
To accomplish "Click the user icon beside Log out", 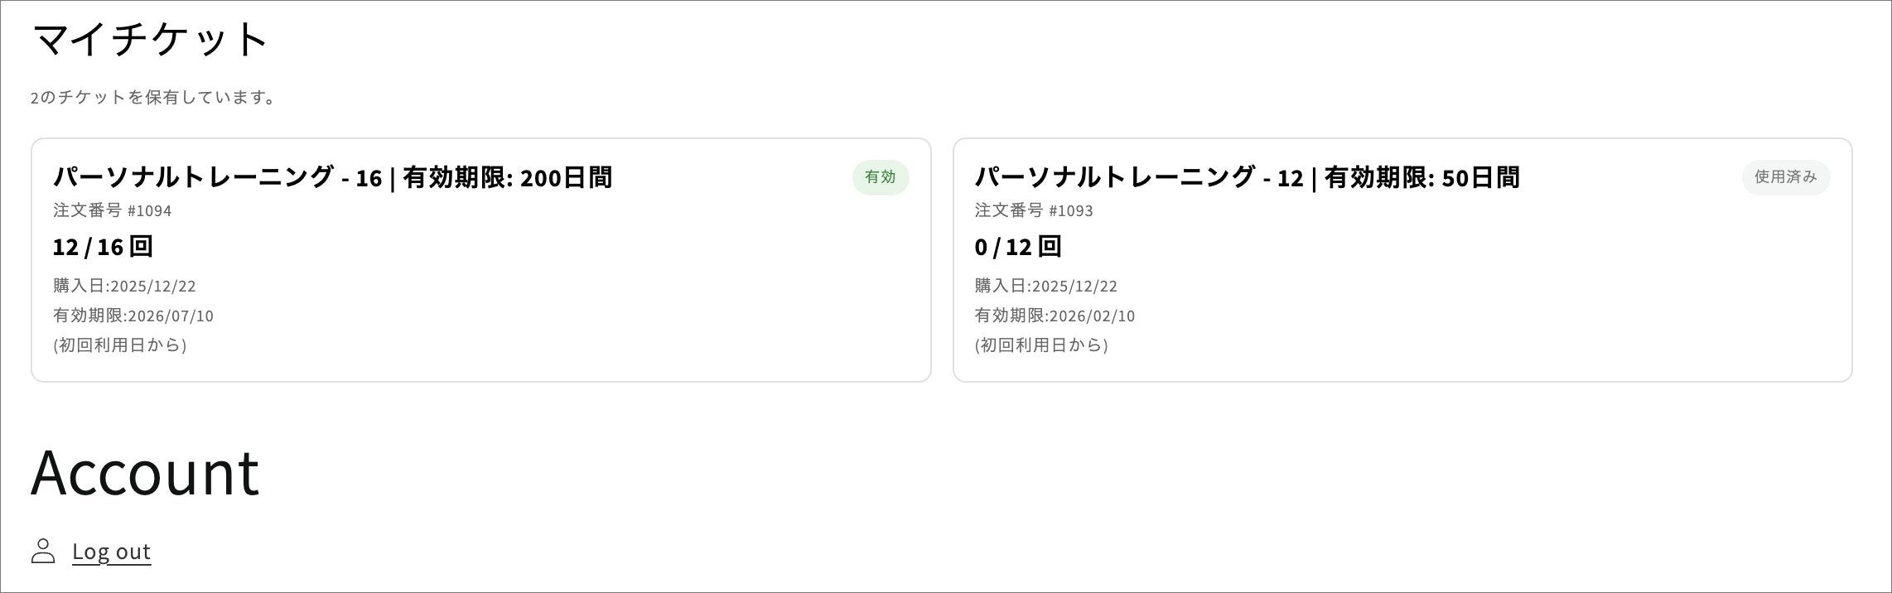I will pos(43,551).
